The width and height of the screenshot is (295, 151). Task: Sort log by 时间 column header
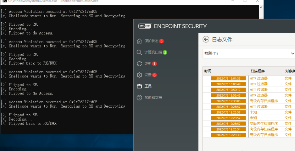(208, 71)
